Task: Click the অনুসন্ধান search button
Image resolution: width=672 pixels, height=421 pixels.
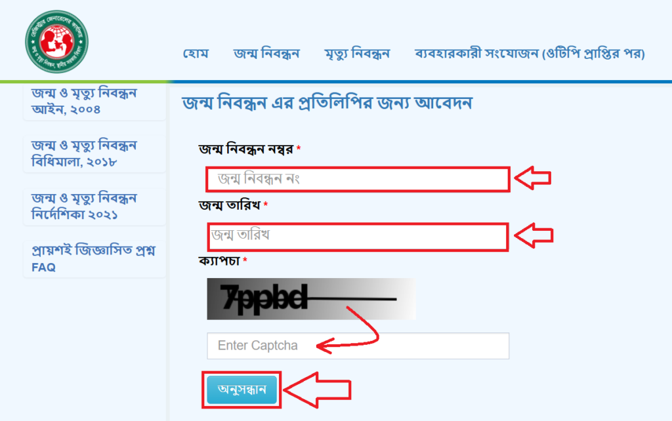Action: pos(241,390)
